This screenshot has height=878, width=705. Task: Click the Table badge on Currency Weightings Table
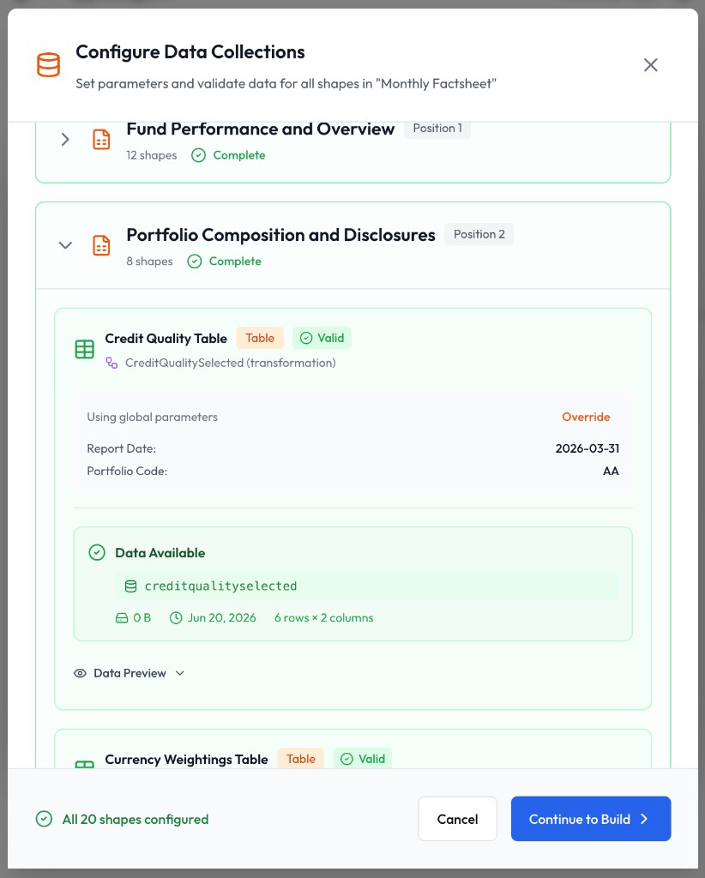pos(301,759)
